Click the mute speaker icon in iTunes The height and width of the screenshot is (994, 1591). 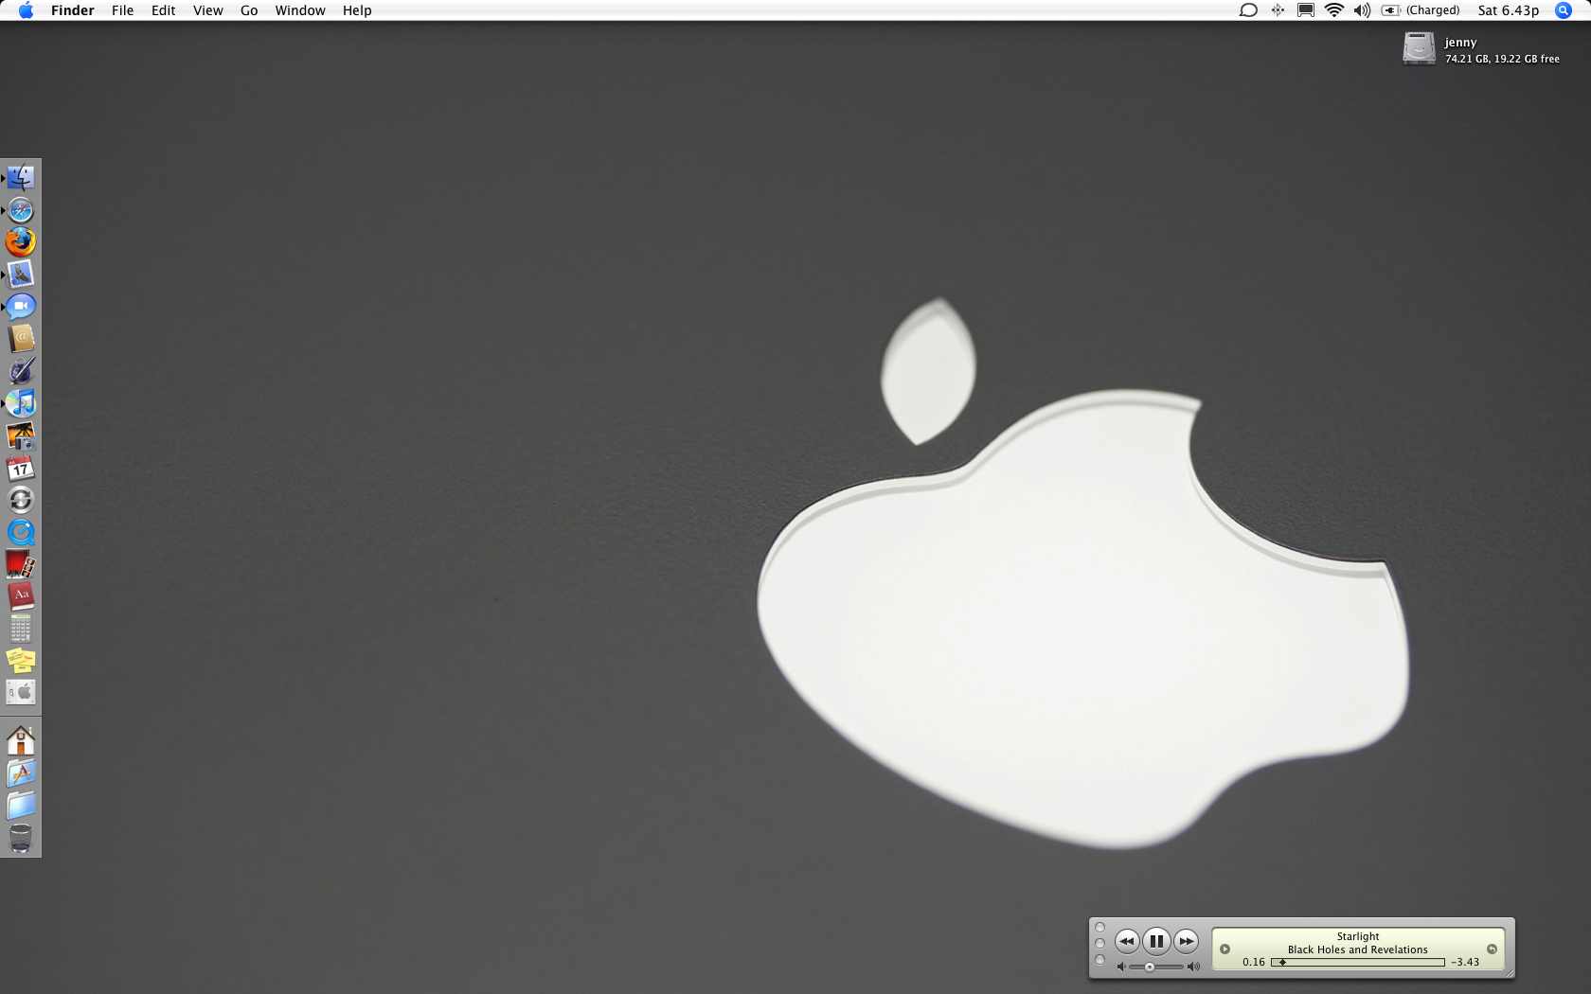(1121, 967)
